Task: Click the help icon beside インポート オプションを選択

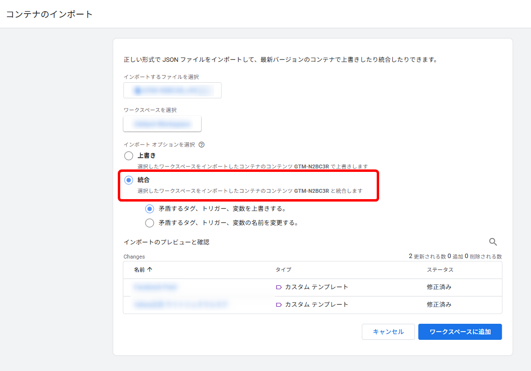Action: pos(201,145)
